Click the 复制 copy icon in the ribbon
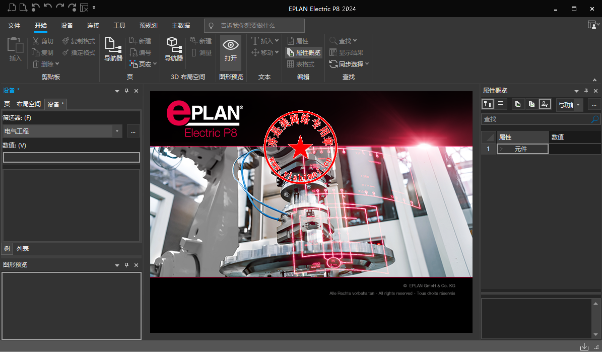 (36, 52)
